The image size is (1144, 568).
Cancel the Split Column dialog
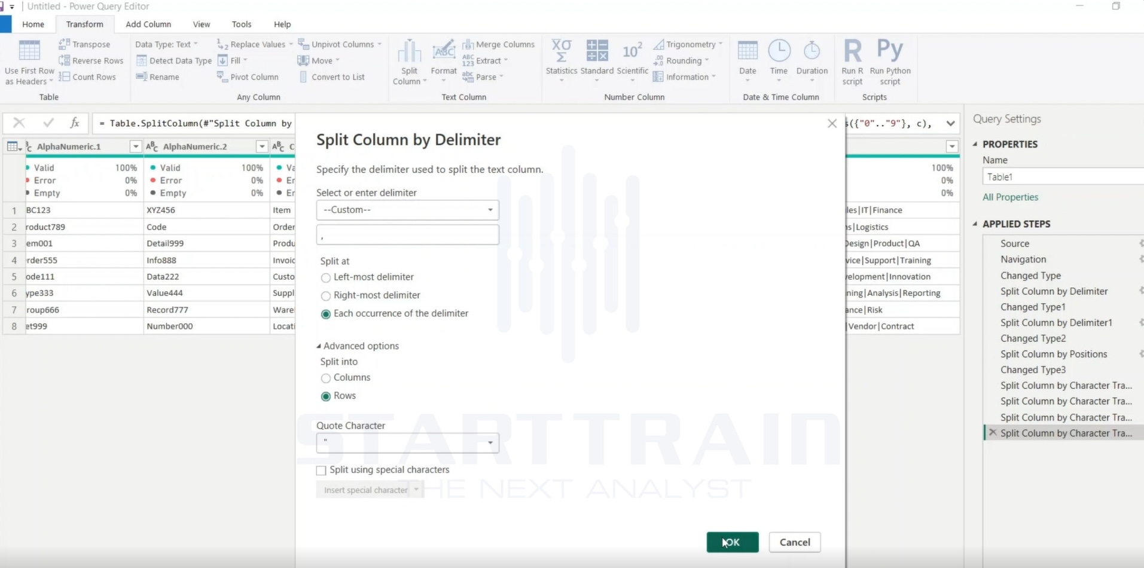click(x=795, y=542)
